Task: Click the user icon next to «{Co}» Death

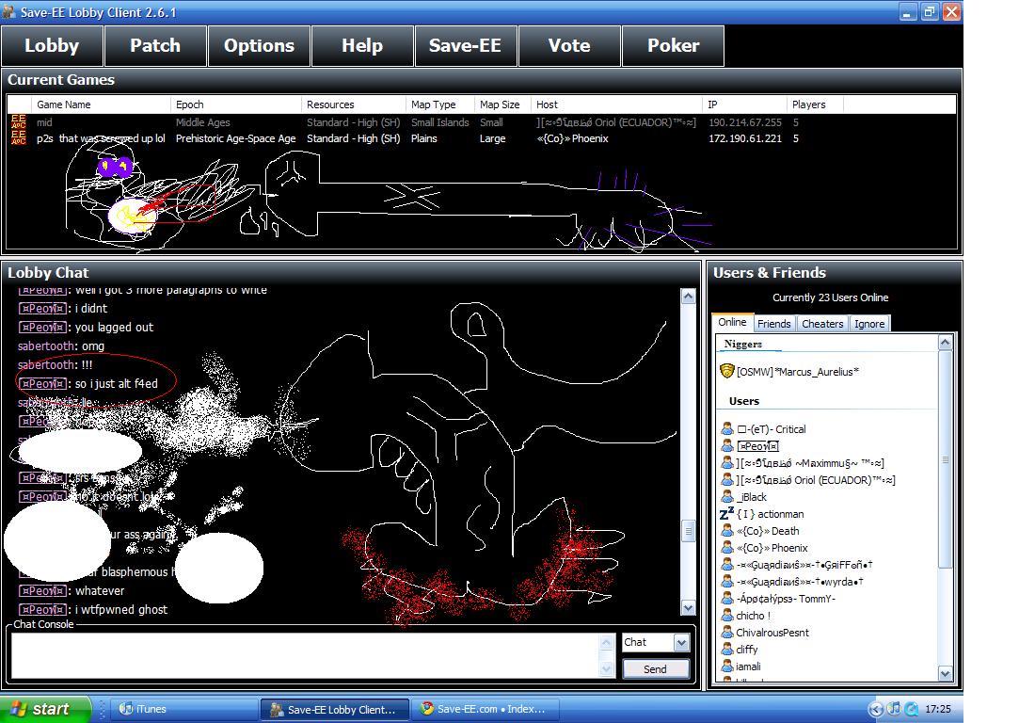Action: click(727, 531)
